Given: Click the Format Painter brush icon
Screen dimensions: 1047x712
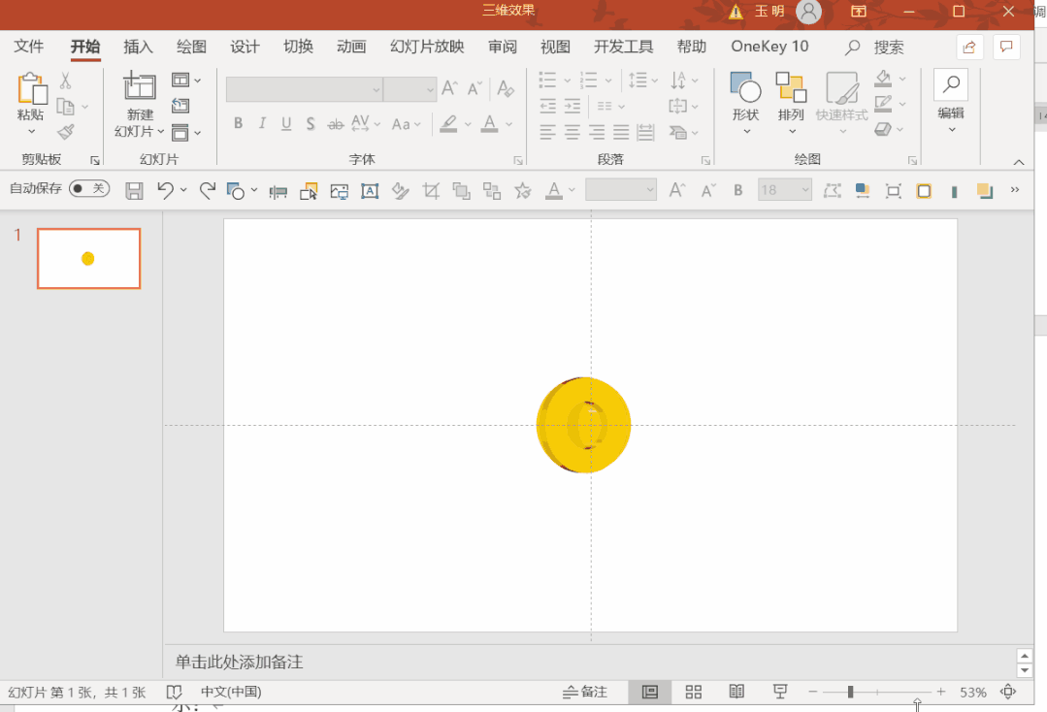Looking at the screenshot, I should [x=66, y=132].
